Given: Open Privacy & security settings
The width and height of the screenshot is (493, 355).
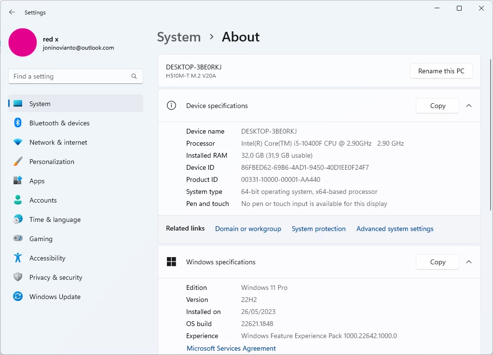Looking at the screenshot, I should [75, 277].
